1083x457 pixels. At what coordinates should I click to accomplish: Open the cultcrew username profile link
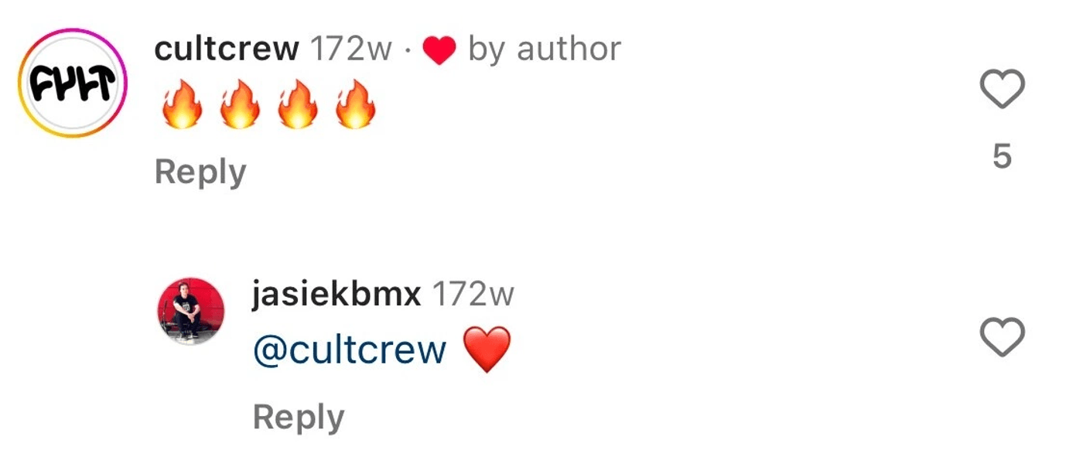click(227, 50)
